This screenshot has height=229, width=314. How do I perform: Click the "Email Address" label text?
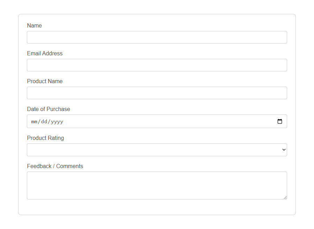pyautogui.click(x=45, y=54)
